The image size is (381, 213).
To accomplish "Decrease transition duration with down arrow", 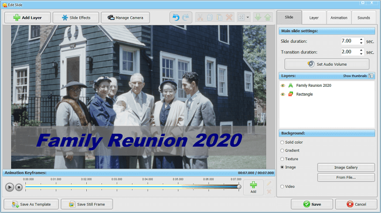I will pyautogui.click(x=361, y=53).
